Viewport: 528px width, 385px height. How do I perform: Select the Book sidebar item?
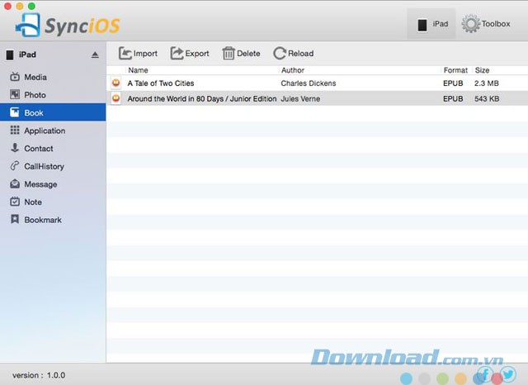33,112
